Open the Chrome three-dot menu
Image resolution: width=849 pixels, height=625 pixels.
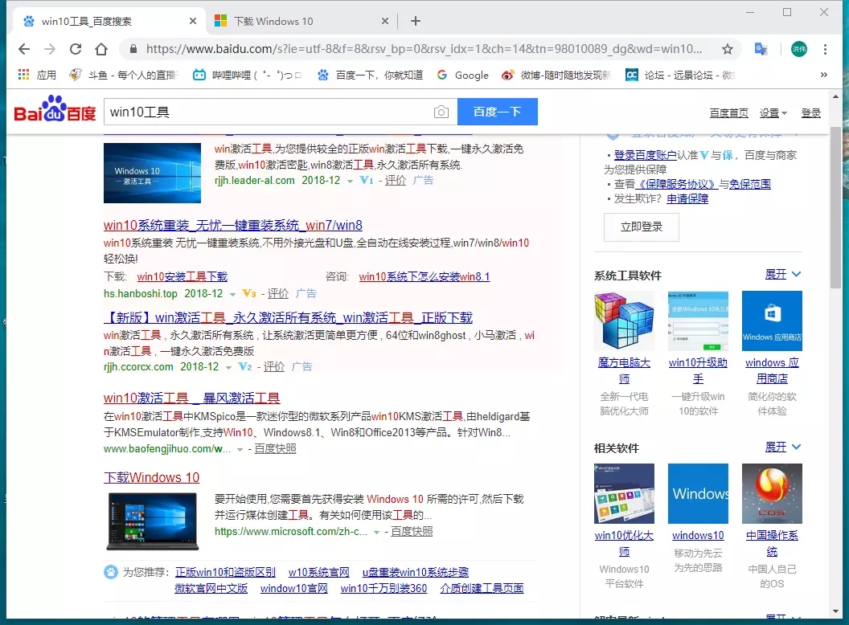click(x=825, y=49)
